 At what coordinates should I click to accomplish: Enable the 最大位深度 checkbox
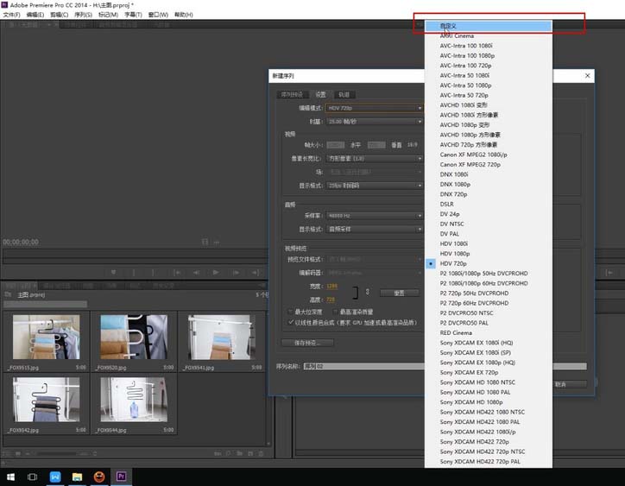291,311
